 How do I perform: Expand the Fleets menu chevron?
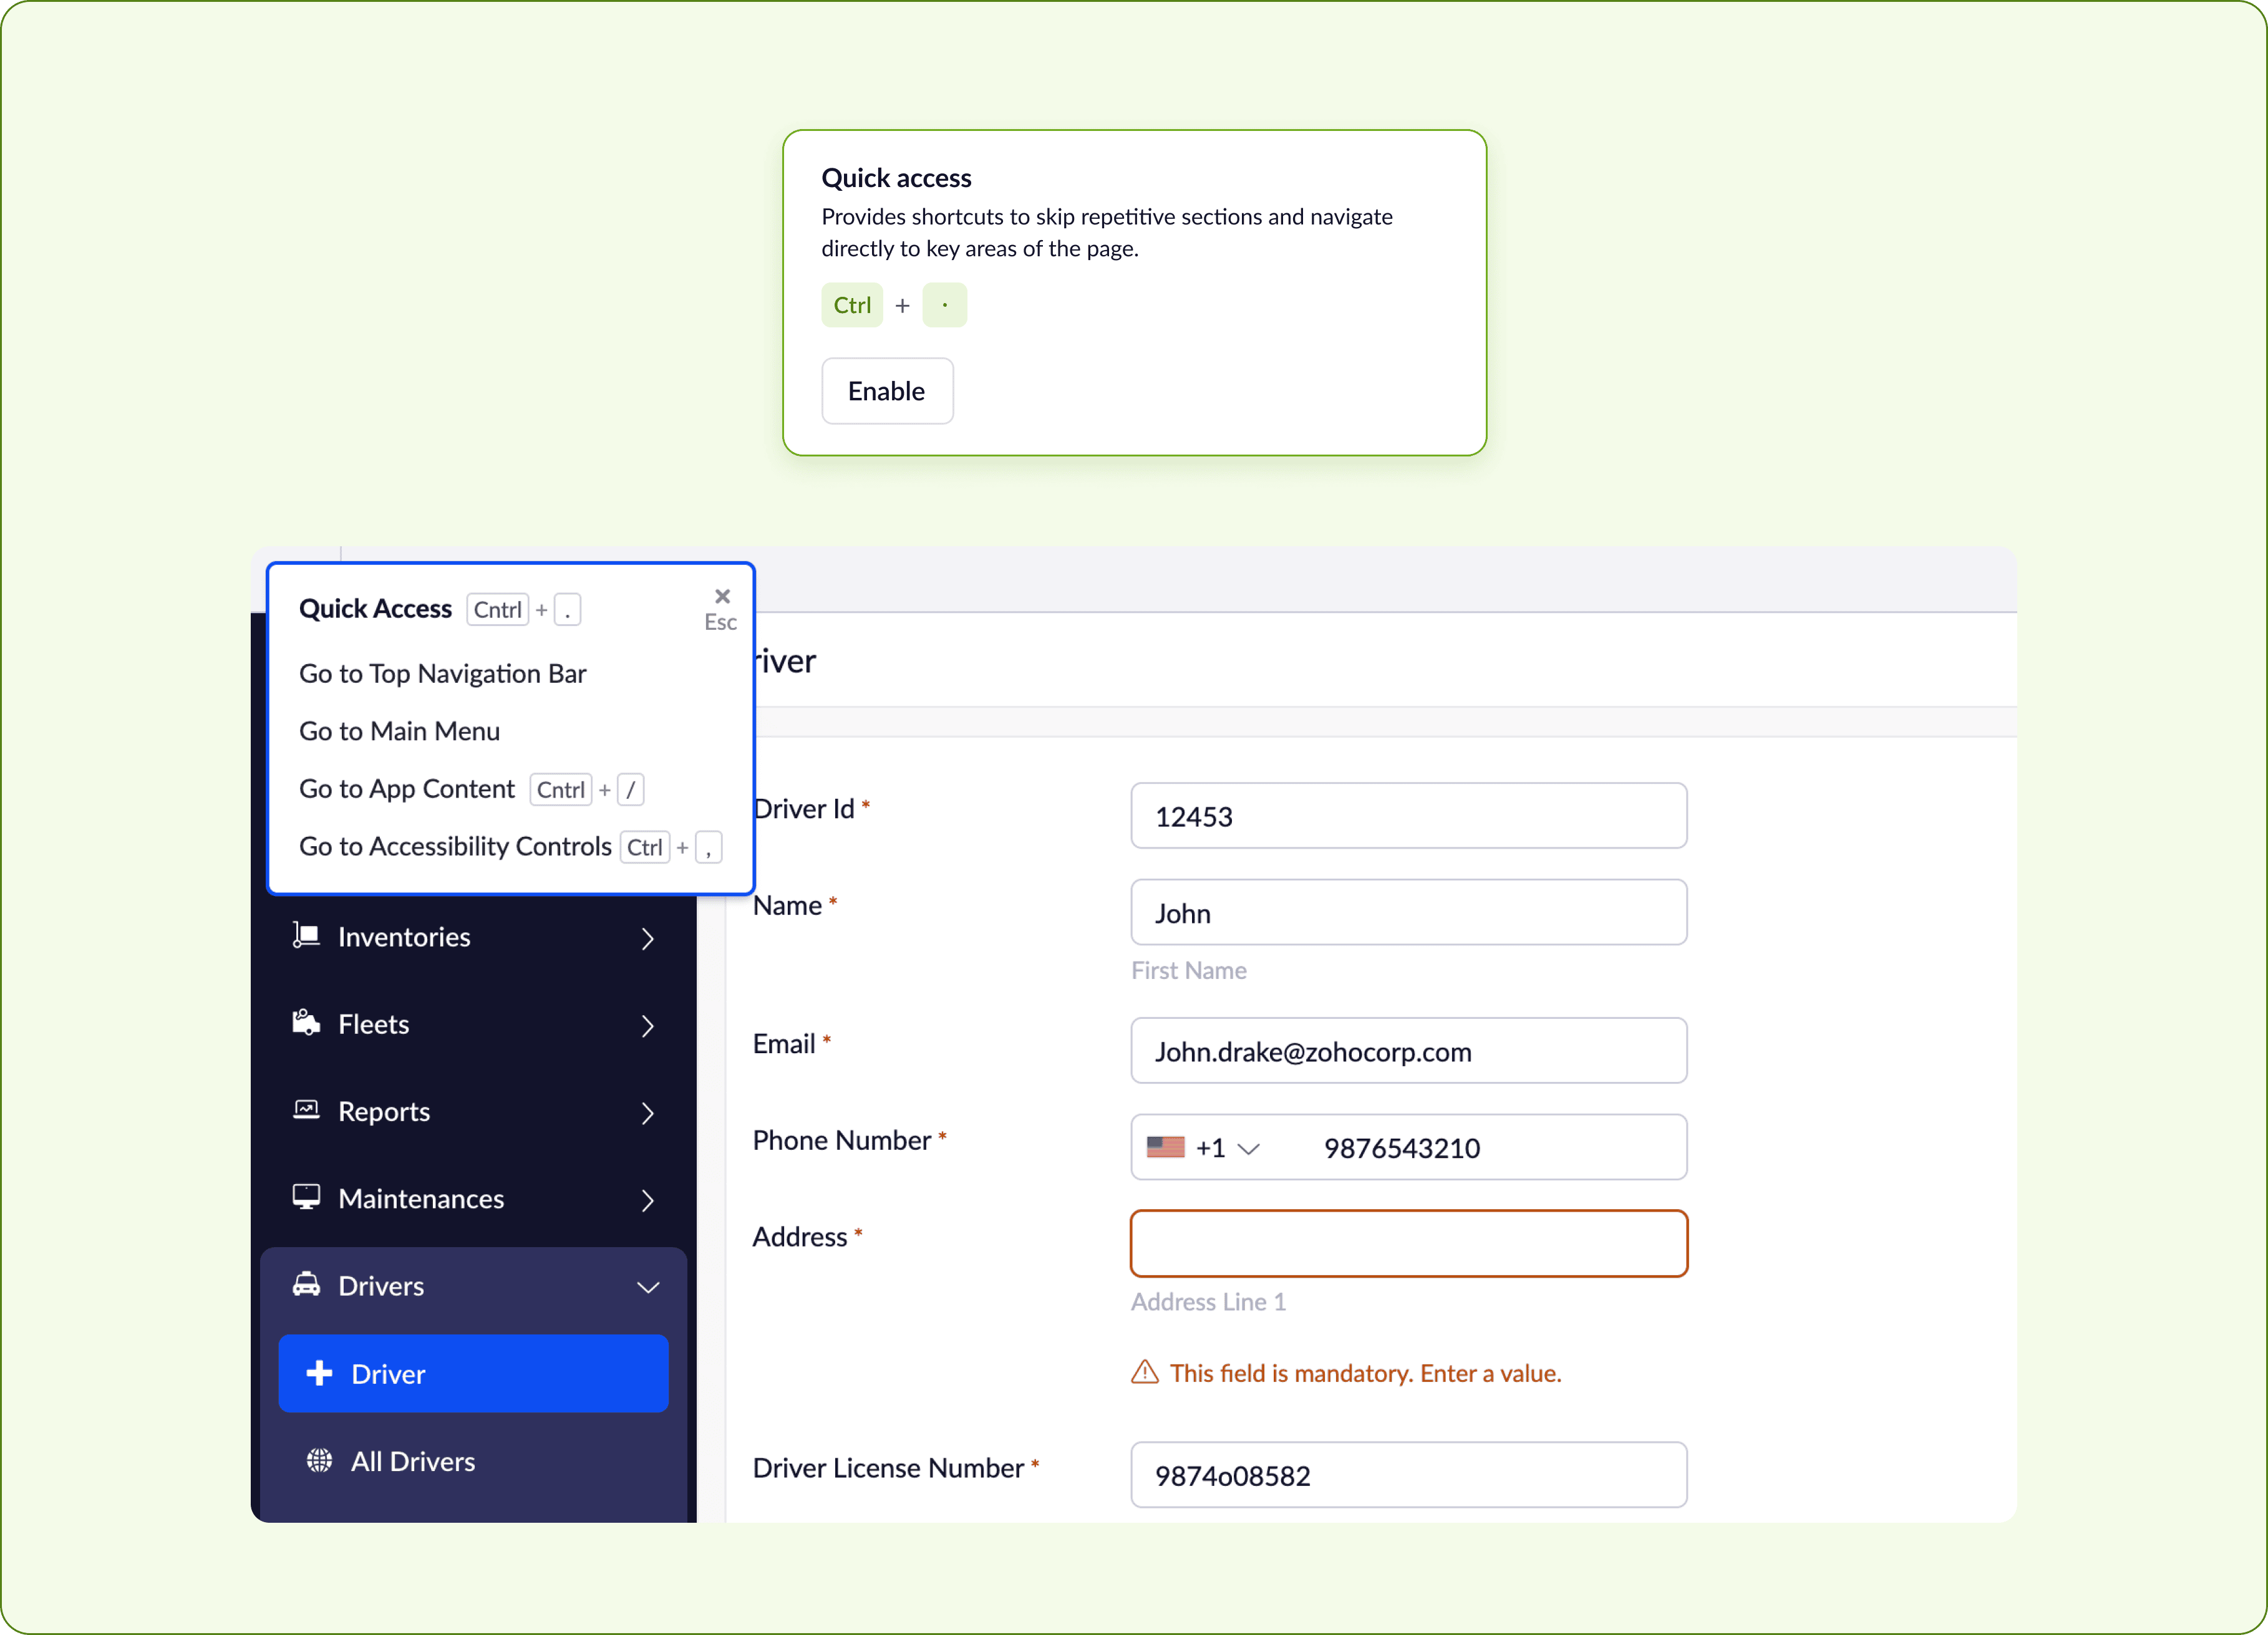point(648,1025)
